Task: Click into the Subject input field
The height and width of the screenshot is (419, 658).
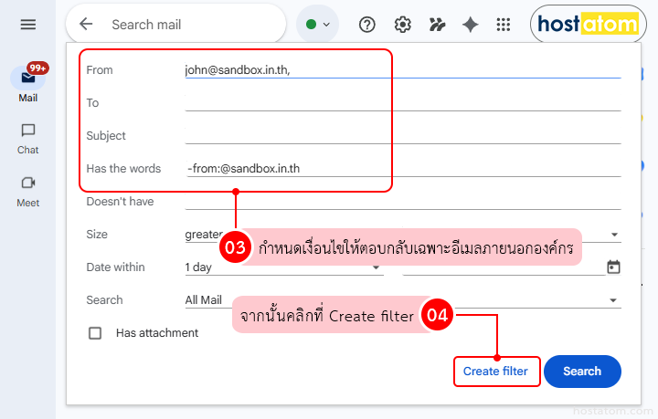Action: click(403, 135)
